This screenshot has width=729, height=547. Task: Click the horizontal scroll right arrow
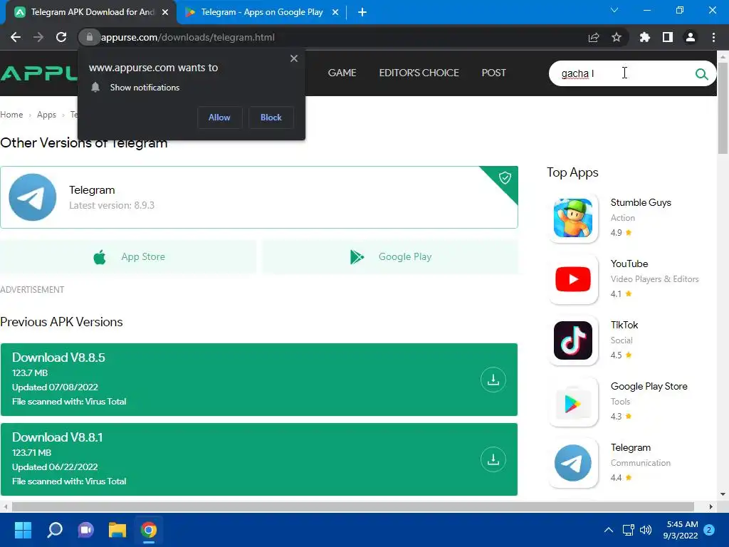711,506
